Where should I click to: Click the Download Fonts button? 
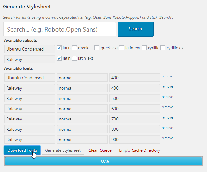(22, 150)
